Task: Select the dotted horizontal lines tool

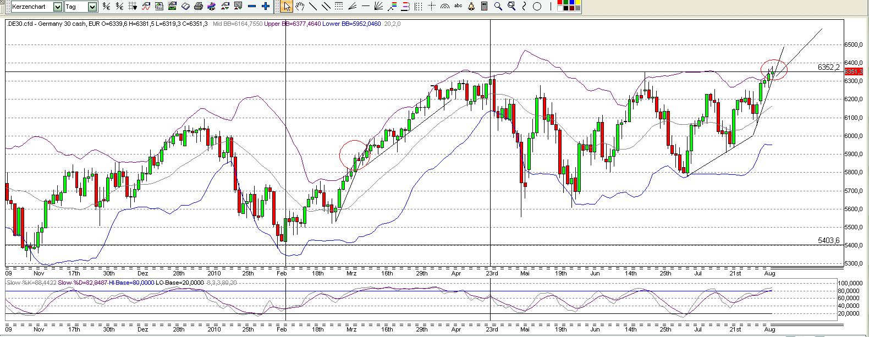Action: coord(339,6)
